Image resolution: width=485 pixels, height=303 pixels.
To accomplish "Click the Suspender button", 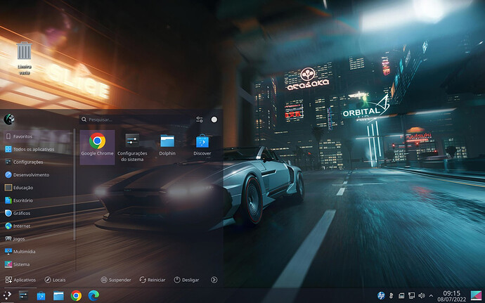I will click(x=116, y=280).
